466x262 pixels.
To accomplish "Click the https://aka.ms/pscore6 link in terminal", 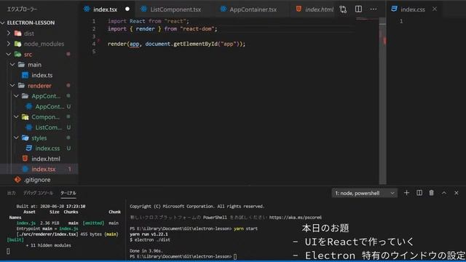I will [296, 218].
